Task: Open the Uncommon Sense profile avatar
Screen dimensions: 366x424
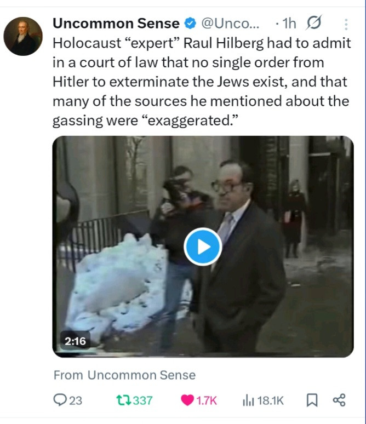Action: point(23,36)
